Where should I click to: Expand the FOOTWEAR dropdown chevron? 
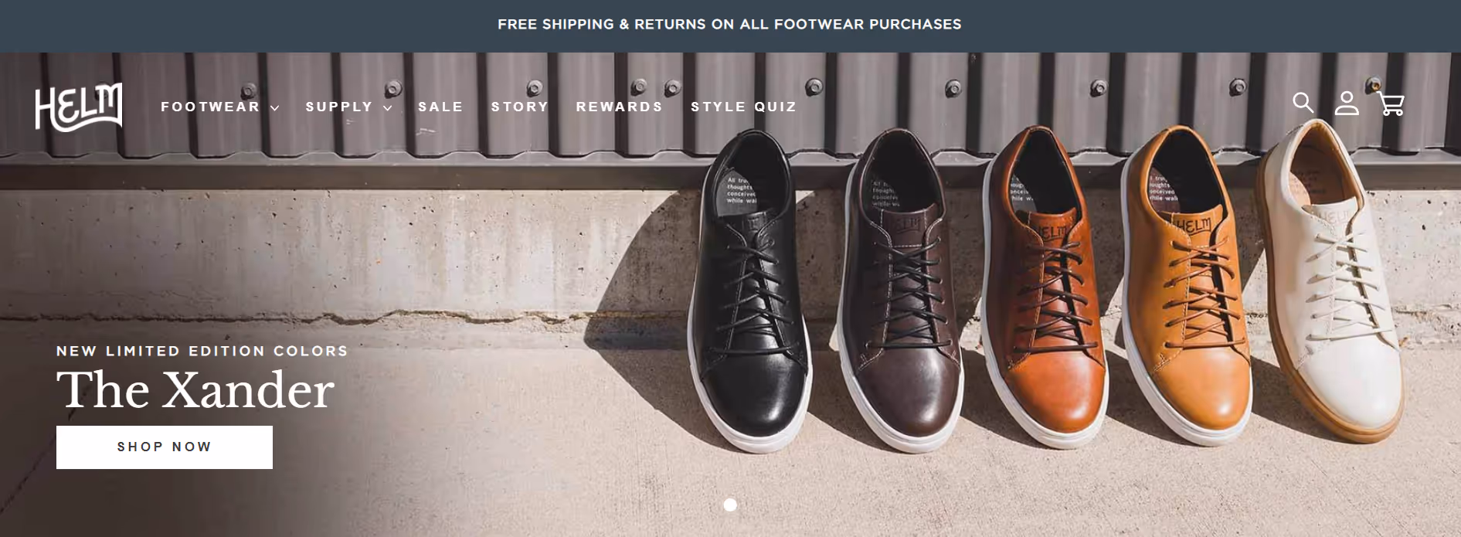pyautogui.click(x=276, y=108)
